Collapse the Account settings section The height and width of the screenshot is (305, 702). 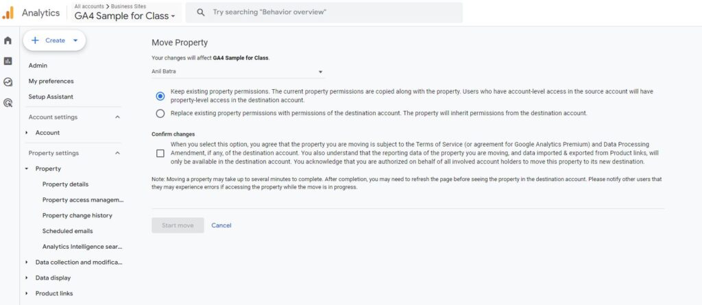pos(117,117)
